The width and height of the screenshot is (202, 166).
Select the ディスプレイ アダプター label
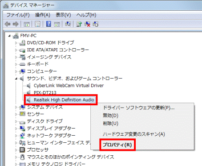[51, 128]
